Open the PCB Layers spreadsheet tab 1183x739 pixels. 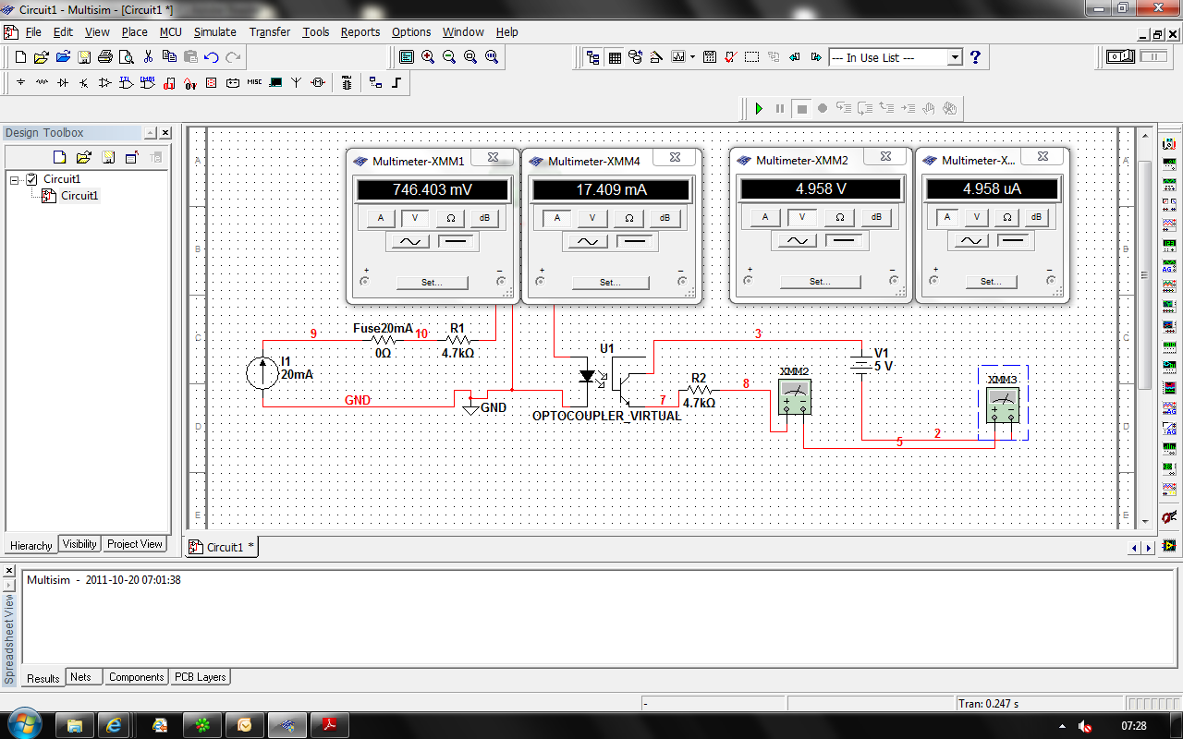[200, 677]
